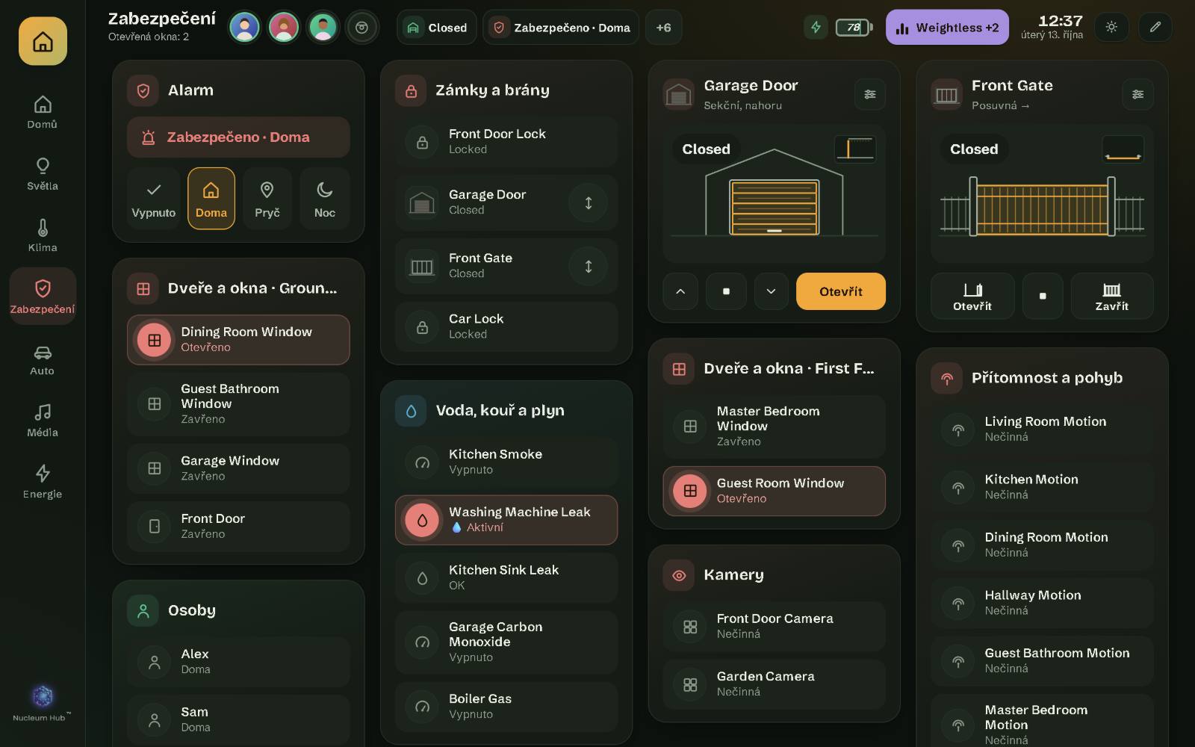
Task: Click Zavřít for the Front Gate
Action: coord(1112,296)
